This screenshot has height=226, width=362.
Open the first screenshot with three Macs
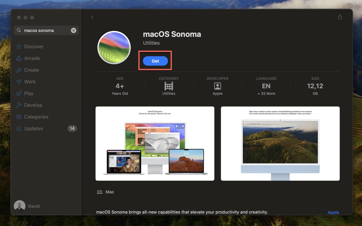coord(155,144)
